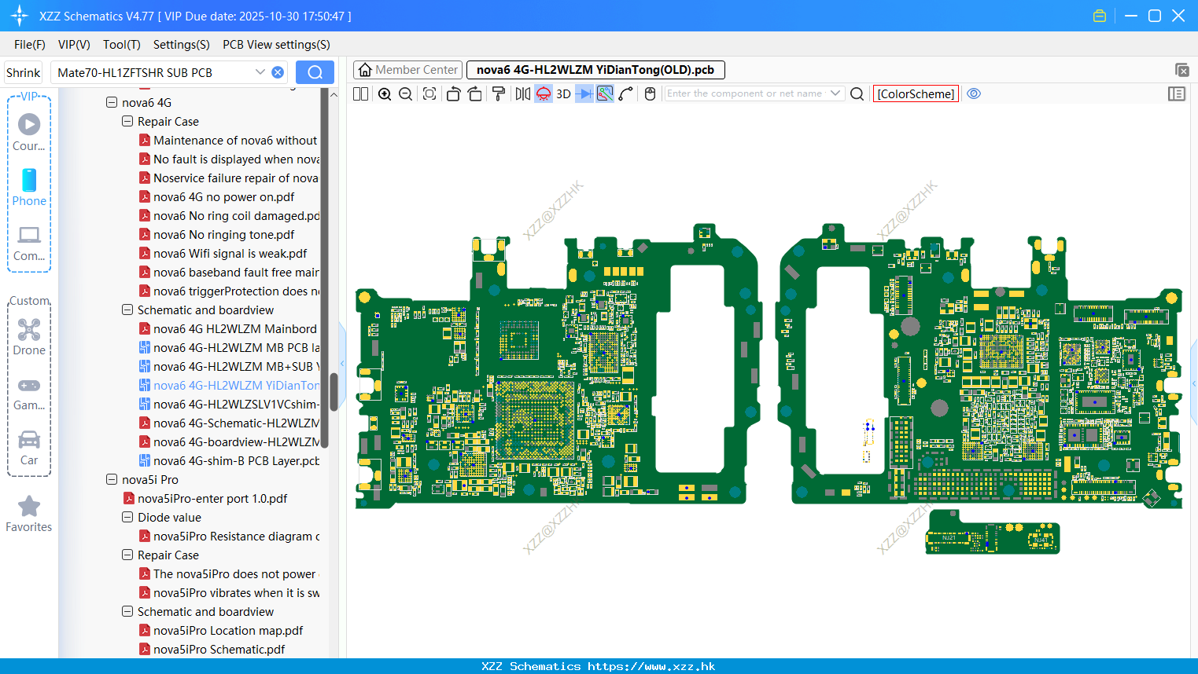Collapse nova5i Pro Schematic and boardview node
The image size is (1198, 674).
(127, 611)
